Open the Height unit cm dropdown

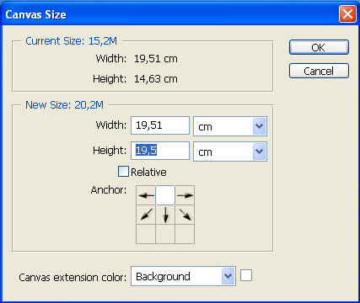tap(230, 151)
